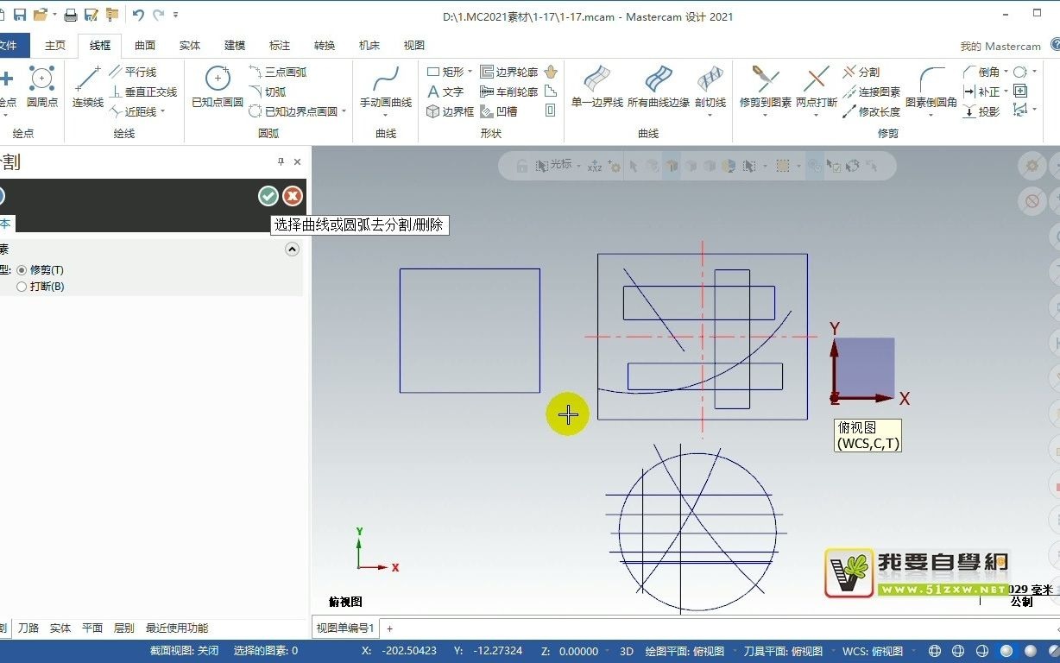The width and height of the screenshot is (1060, 663).
Task: Choose the 车削轮廓 turn profile tool
Action: point(509,92)
